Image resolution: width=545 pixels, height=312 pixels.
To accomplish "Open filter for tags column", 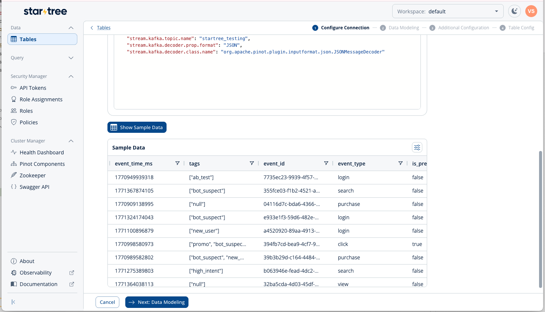I will pyautogui.click(x=252, y=163).
